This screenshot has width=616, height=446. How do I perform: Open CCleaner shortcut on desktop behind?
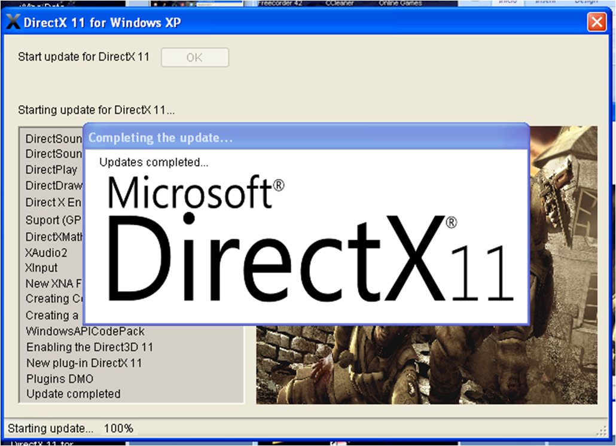pos(340,3)
